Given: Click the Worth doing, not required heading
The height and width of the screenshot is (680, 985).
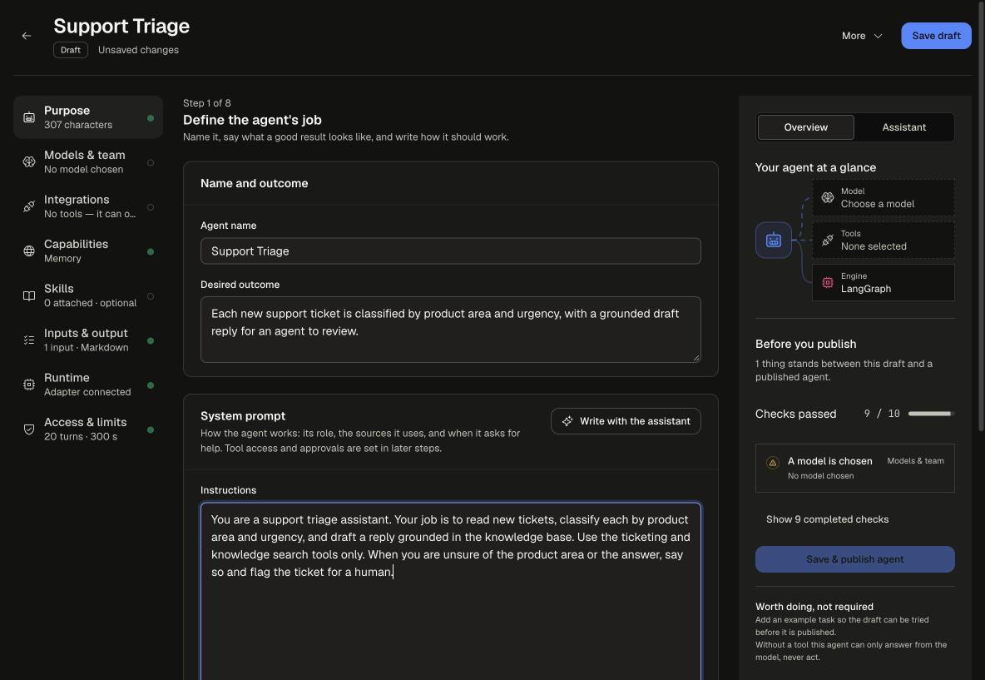Looking at the screenshot, I should [x=814, y=607].
